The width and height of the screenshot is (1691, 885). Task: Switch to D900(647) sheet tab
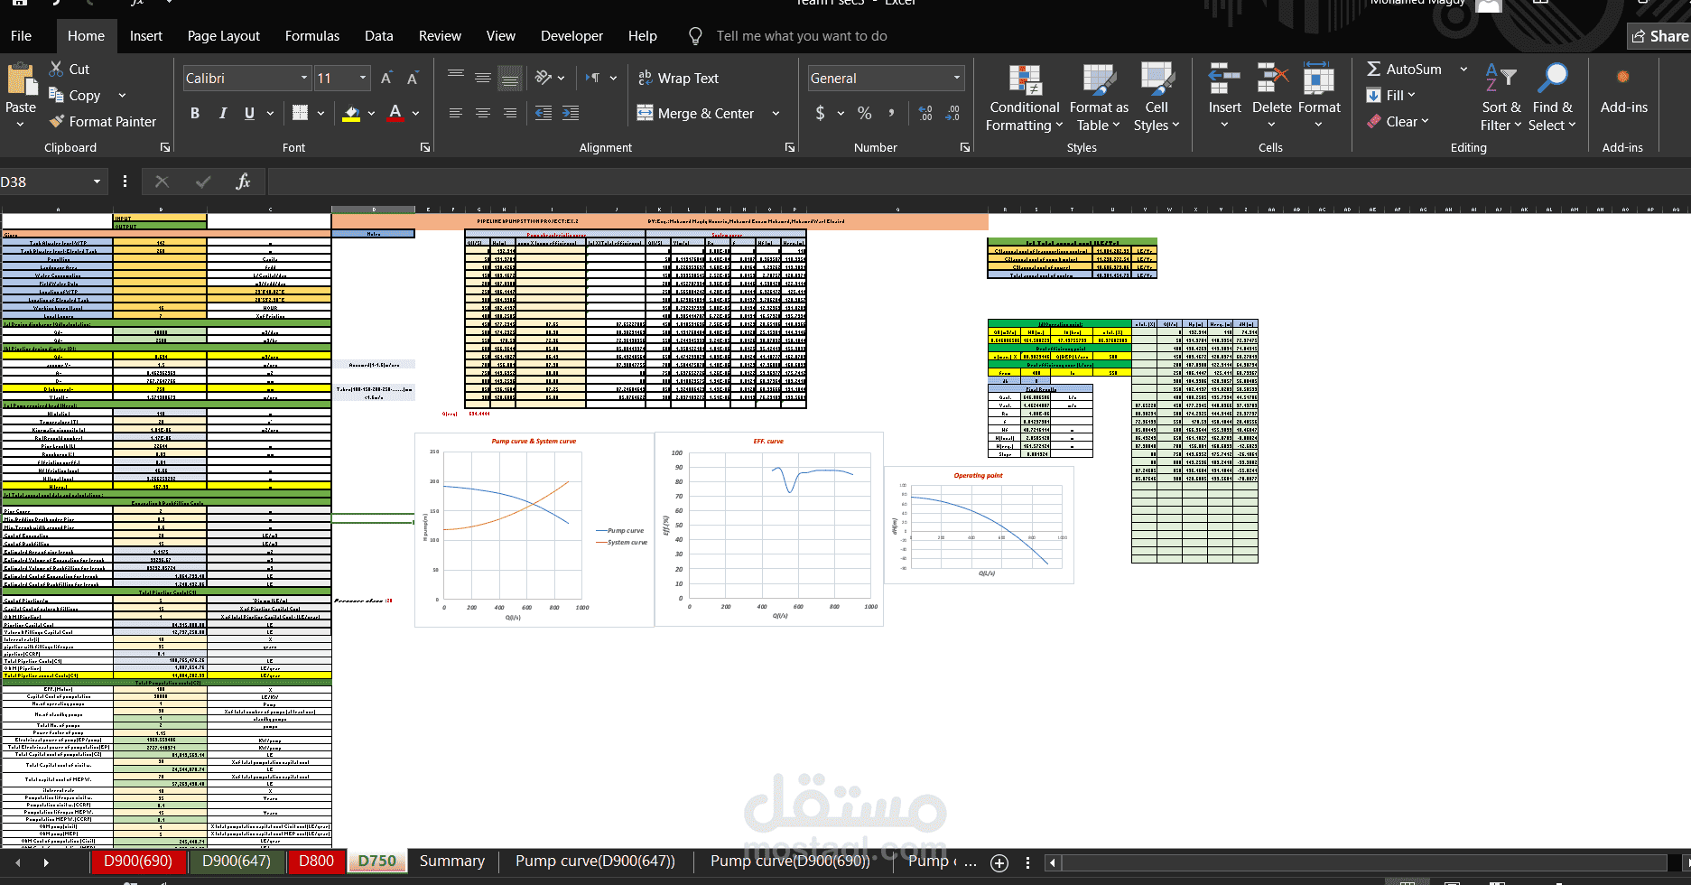237,861
